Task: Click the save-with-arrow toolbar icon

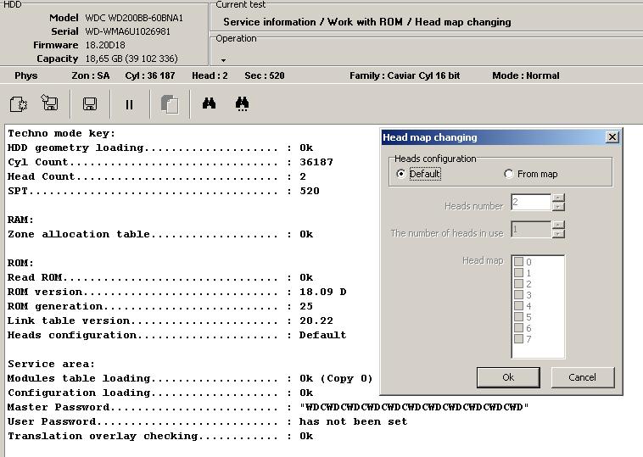Action: (49, 103)
